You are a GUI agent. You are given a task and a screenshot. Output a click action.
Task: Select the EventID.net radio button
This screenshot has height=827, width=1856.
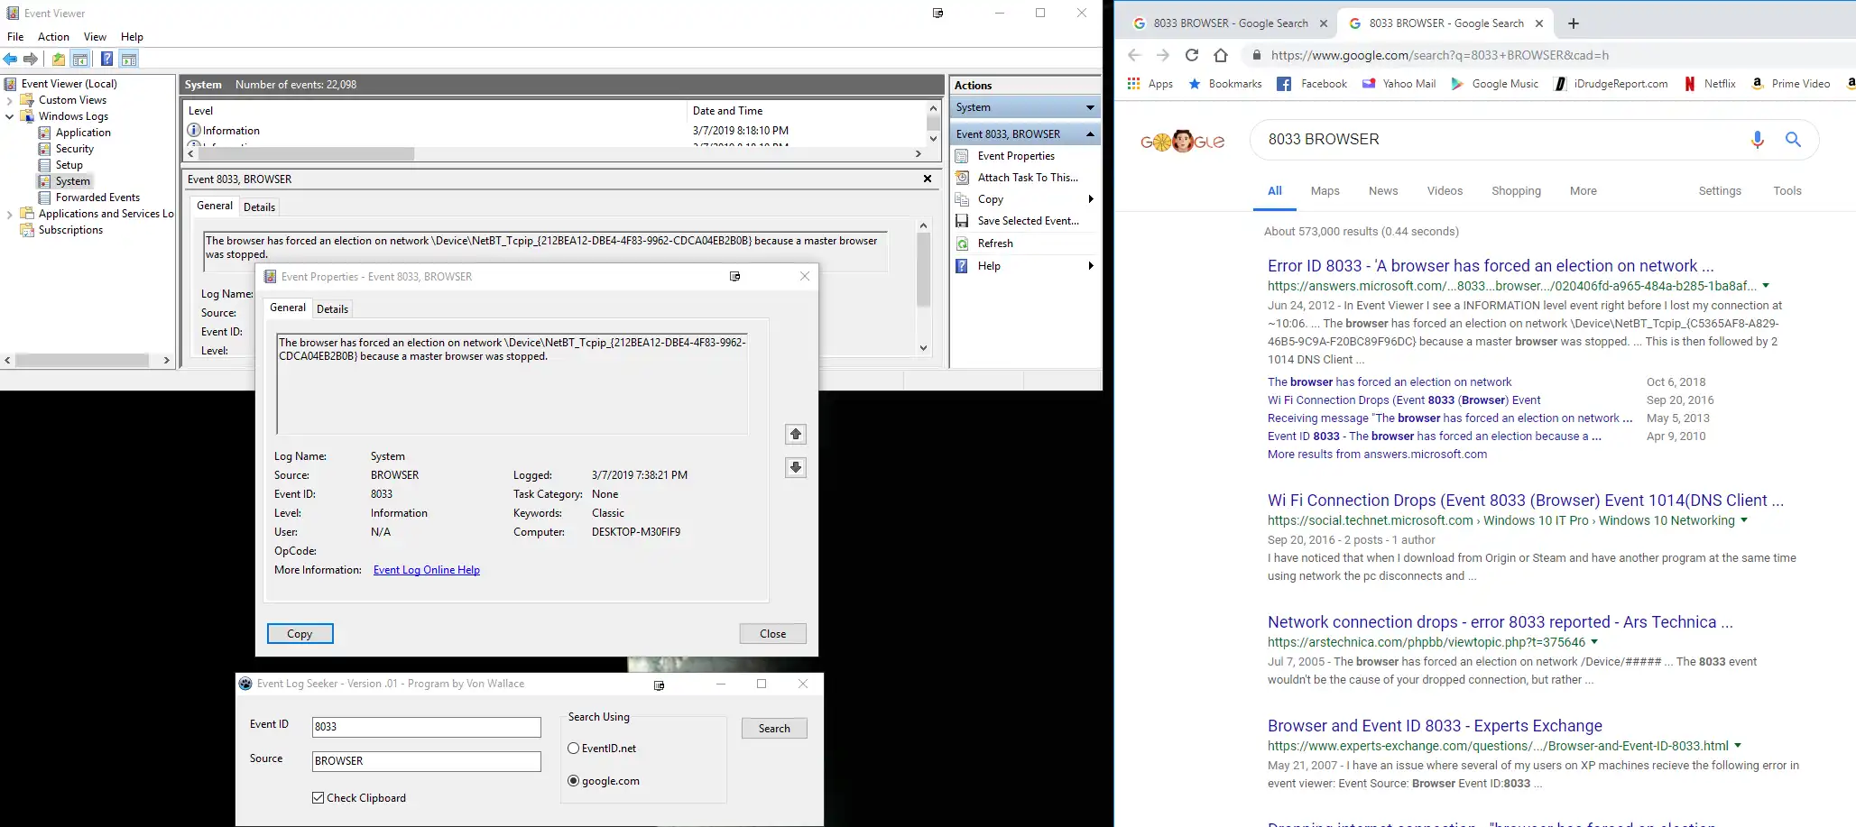click(x=573, y=749)
